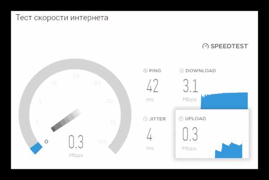Click the upload arrow icon
269x180 pixels.
click(181, 119)
